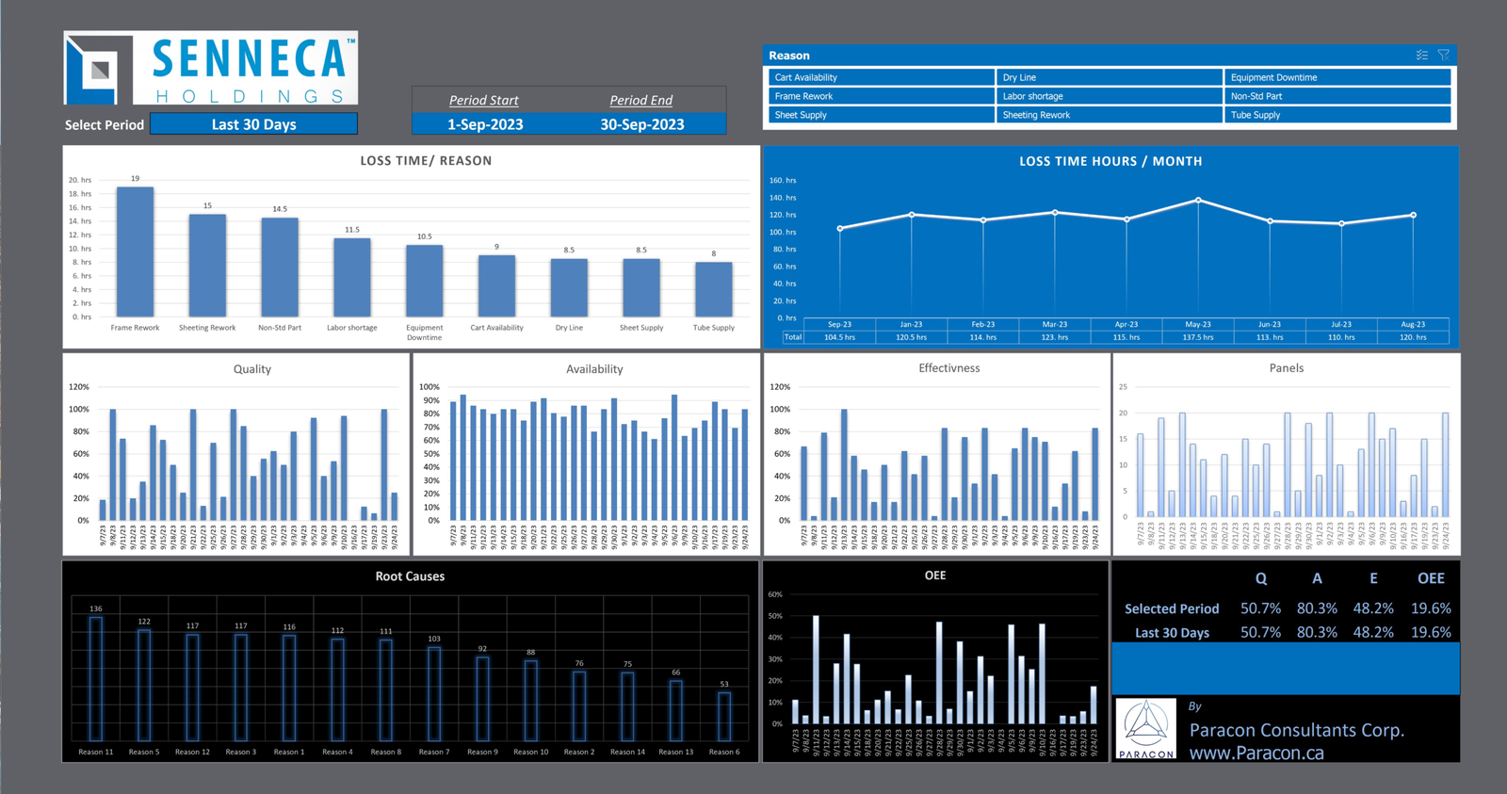Click the Period End date cell 30-Sep-2023

click(x=641, y=124)
